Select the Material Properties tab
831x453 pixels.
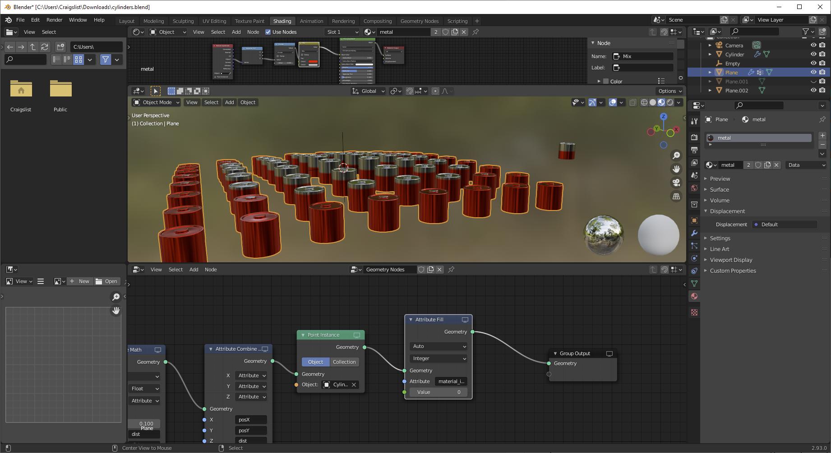694,296
